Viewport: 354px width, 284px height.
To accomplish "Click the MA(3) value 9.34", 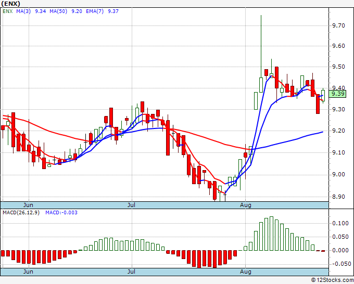I will pos(41,11).
